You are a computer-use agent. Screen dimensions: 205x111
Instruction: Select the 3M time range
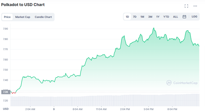point(150,17)
